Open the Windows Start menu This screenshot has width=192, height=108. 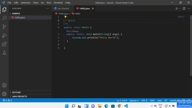pyautogui.click(x=67, y=106)
